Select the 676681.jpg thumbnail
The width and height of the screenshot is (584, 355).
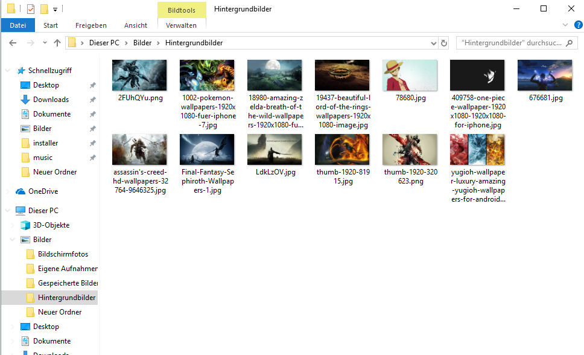(x=545, y=75)
